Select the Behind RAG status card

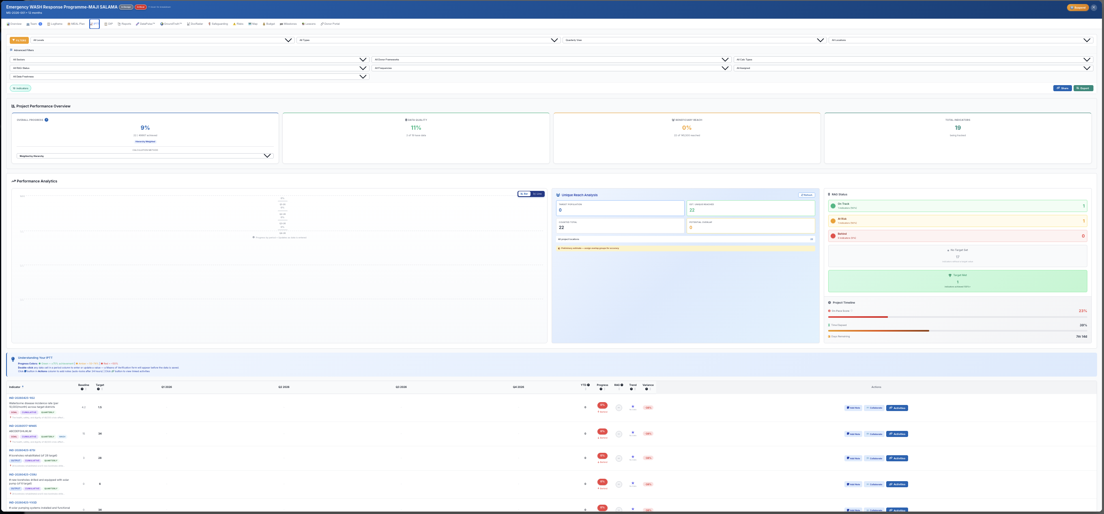(958, 236)
